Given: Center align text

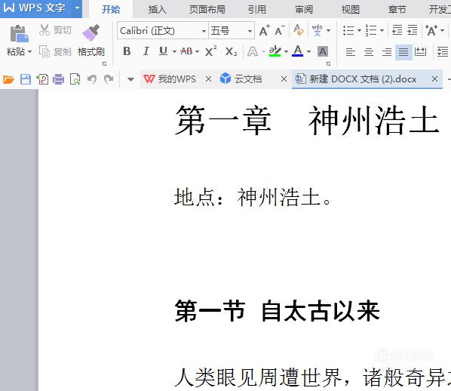Looking at the screenshot, I should click(x=369, y=52).
